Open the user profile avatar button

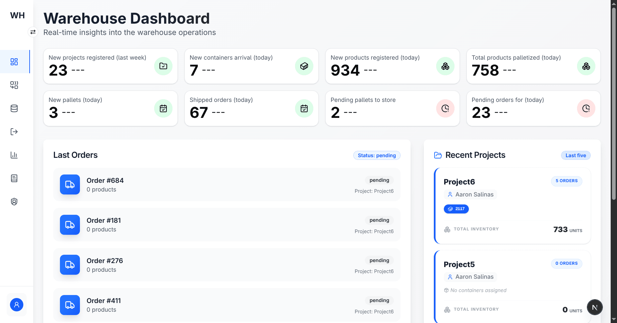tap(17, 304)
